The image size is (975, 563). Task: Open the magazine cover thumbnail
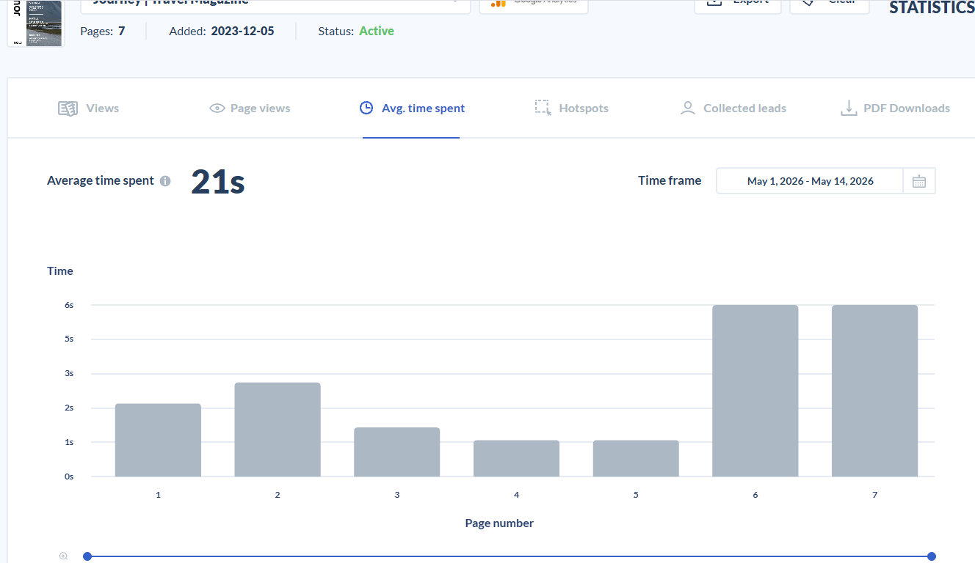36,23
